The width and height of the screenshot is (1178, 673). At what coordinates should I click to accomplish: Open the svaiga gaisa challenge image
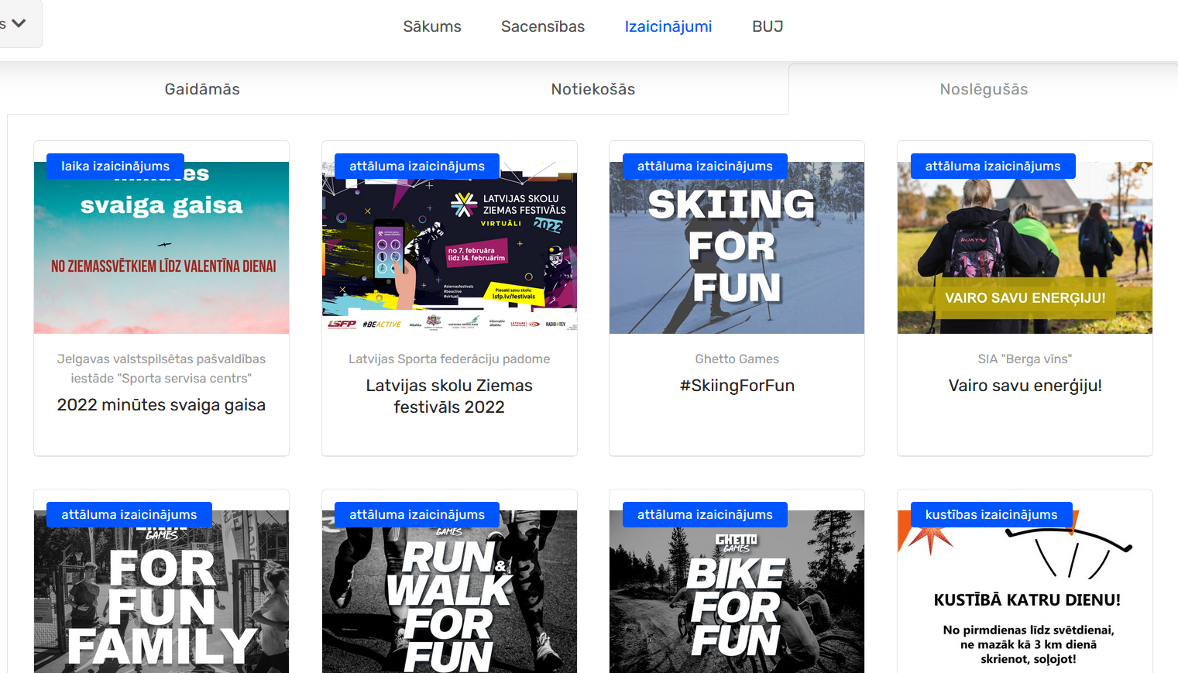[x=161, y=248]
